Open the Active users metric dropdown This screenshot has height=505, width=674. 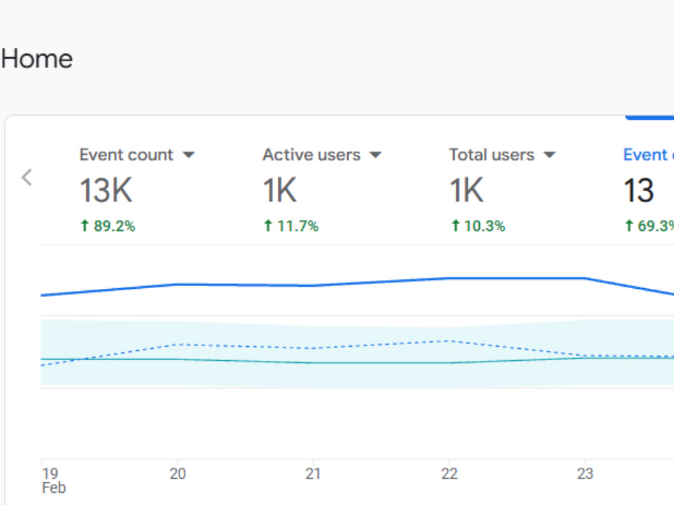[x=375, y=155]
